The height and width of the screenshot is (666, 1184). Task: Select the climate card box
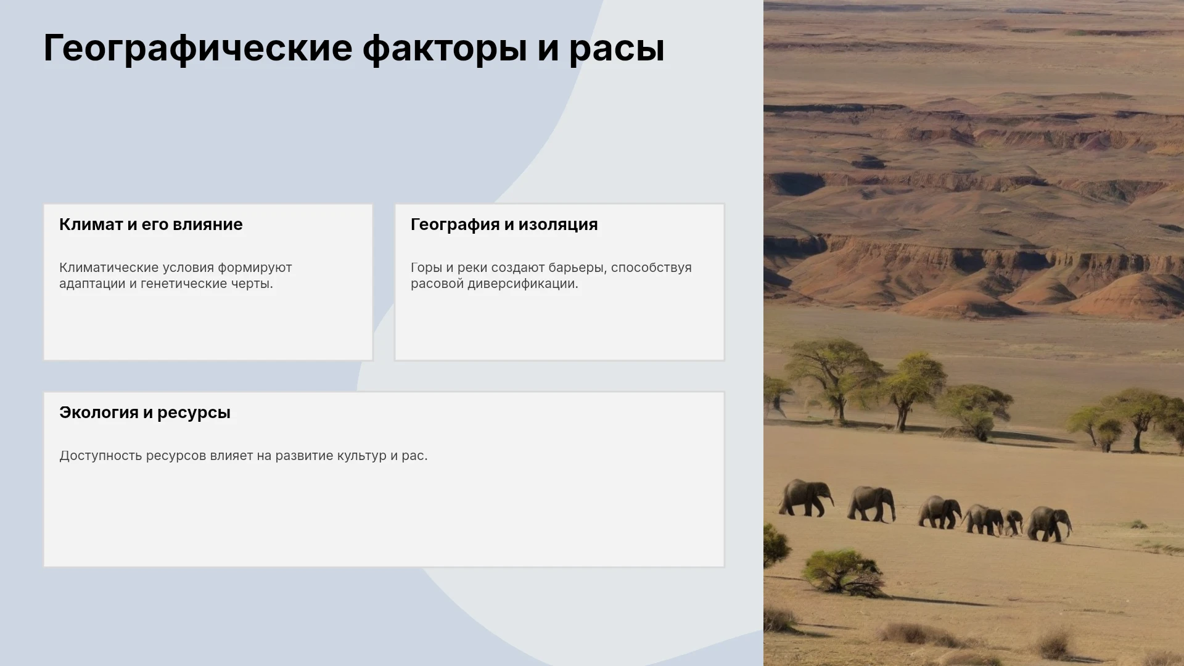point(208,282)
